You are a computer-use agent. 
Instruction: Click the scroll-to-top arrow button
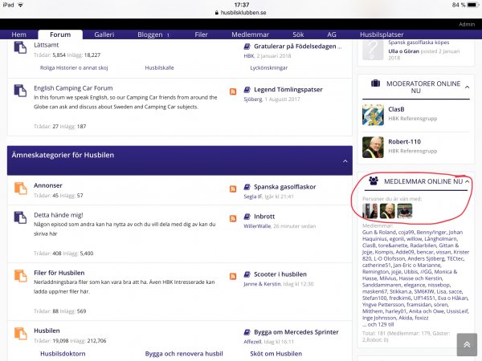(x=466, y=344)
